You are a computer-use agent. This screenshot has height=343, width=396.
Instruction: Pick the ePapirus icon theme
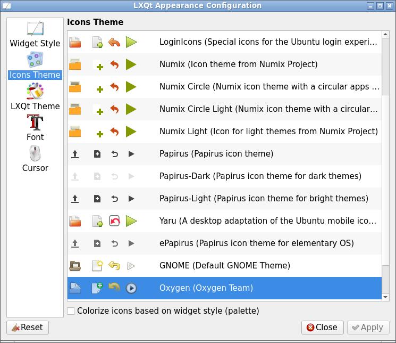[256, 243]
